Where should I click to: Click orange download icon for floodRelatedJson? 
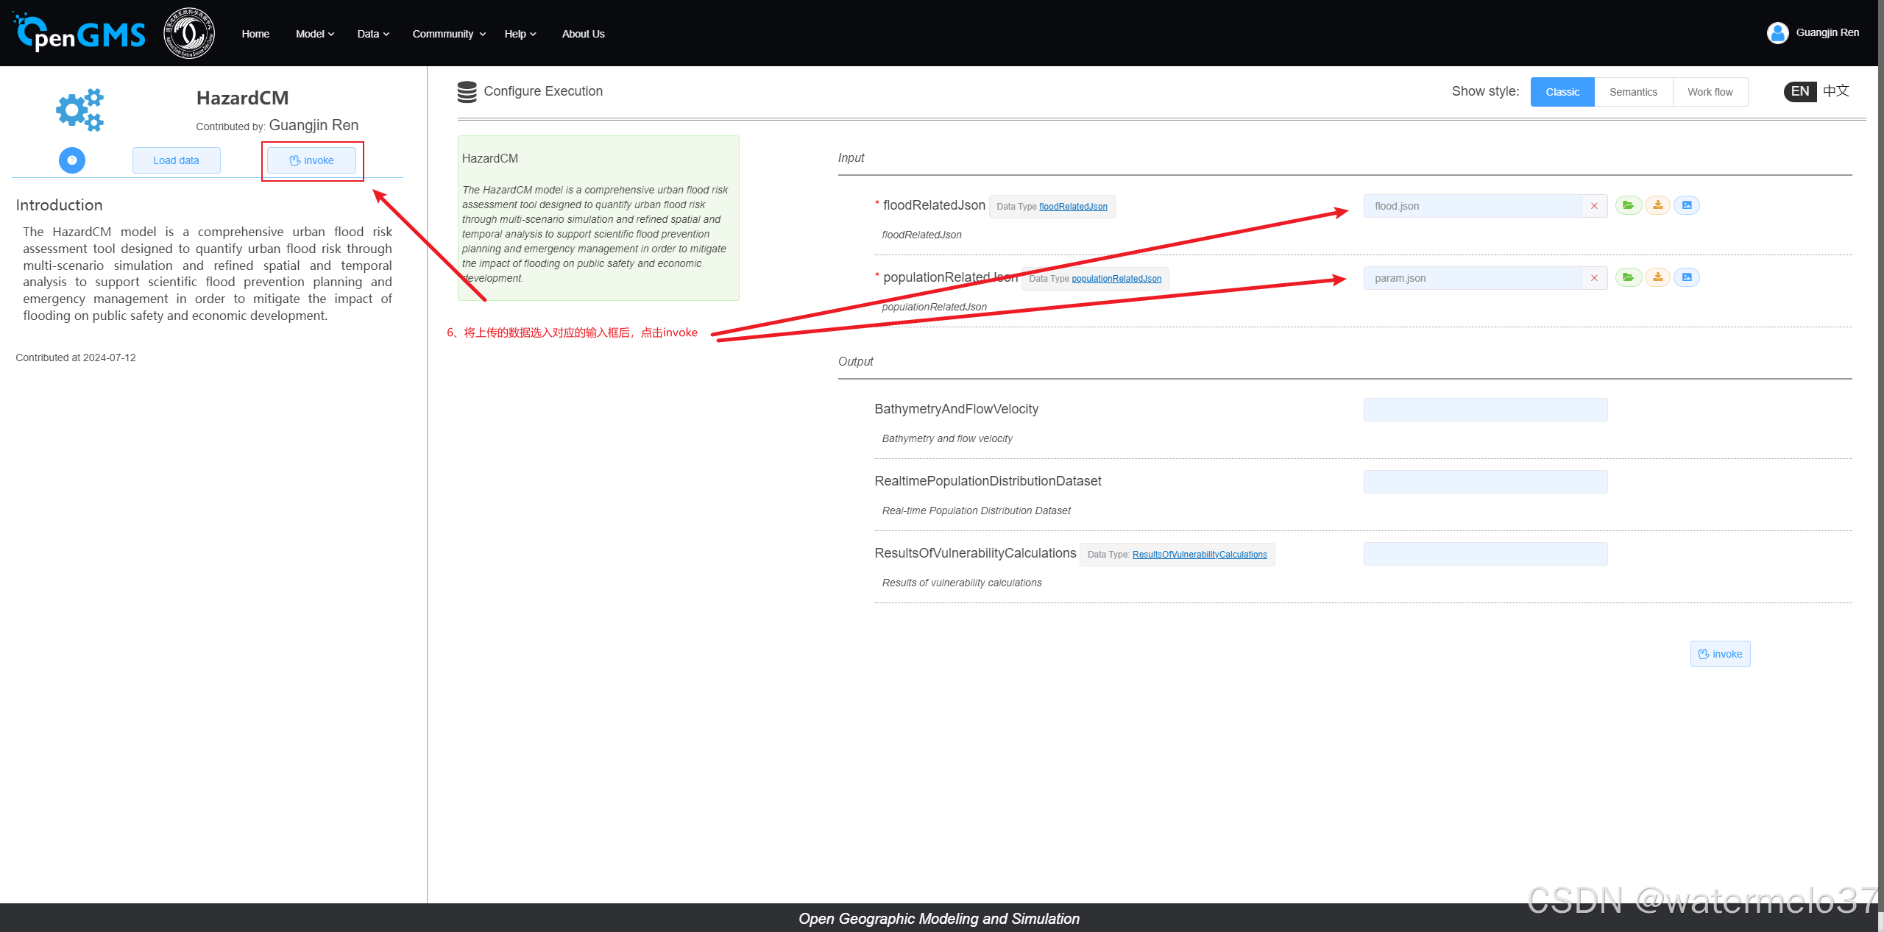coord(1657,205)
